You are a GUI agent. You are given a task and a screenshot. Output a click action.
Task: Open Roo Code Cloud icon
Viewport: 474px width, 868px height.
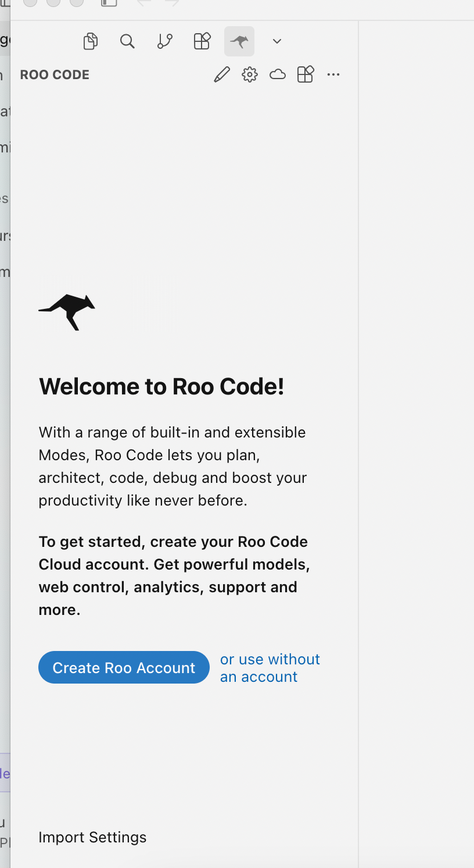tap(278, 74)
